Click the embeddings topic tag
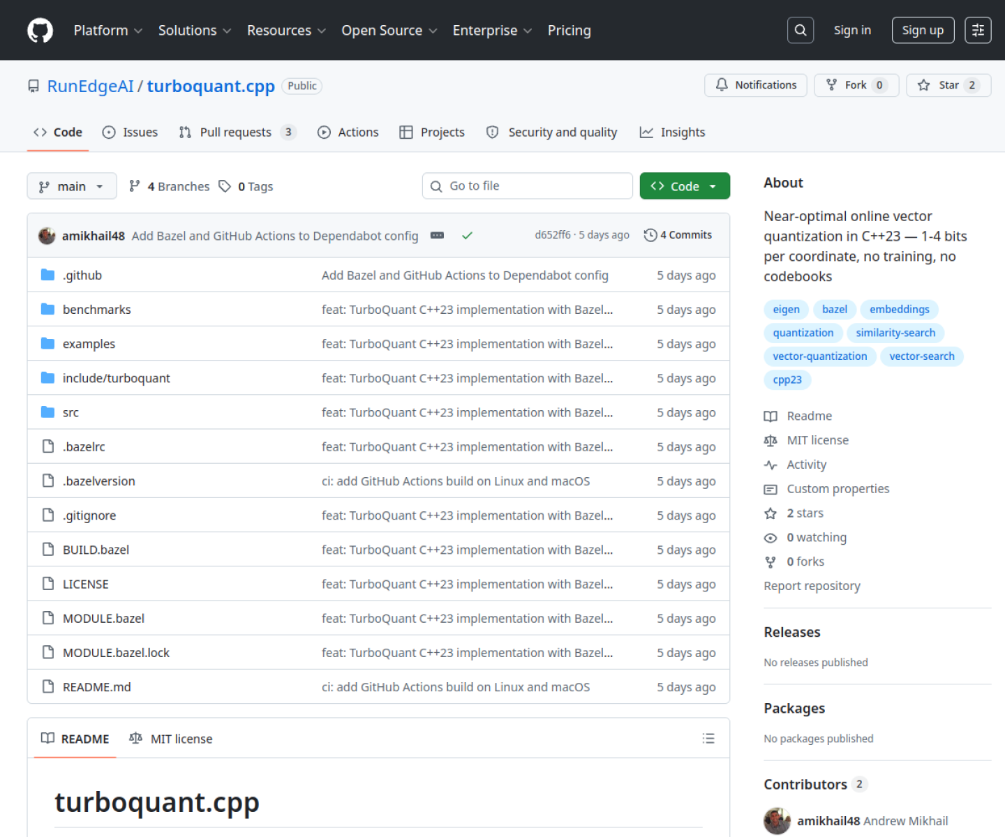The height and width of the screenshot is (837, 1005). [900, 310]
